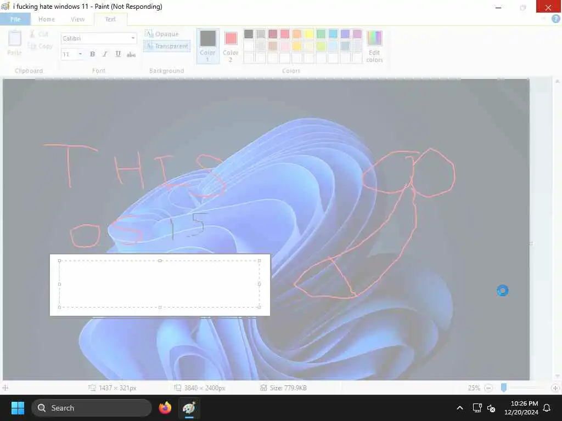Switch to the Home ribbon tab
The image size is (562, 421).
point(47,19)
